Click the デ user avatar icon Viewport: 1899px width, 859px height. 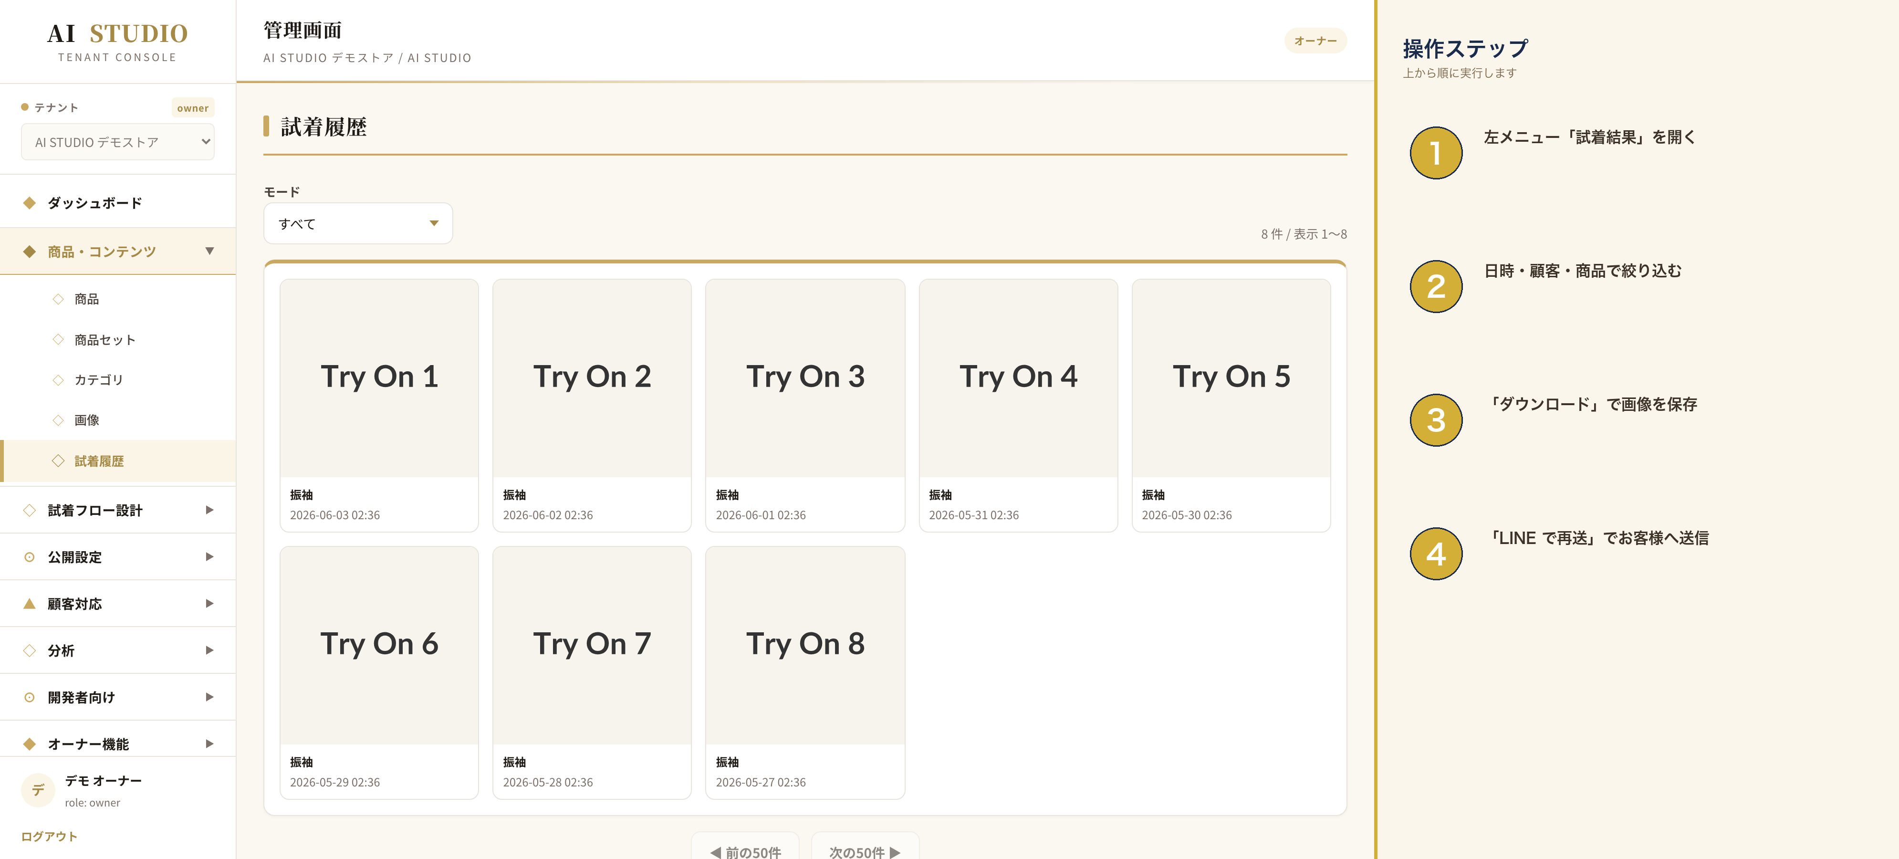click(x=38, y=790)
